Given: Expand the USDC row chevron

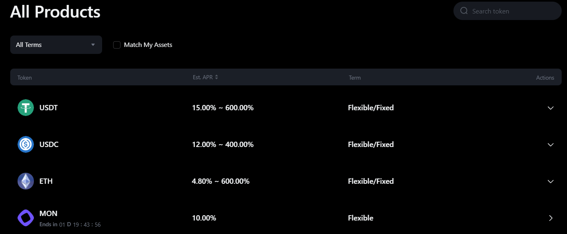Looking at the screenshot, I should [x=551, y=145].
